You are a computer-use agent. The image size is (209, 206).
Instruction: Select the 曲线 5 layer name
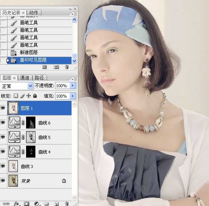coord(44,137)
